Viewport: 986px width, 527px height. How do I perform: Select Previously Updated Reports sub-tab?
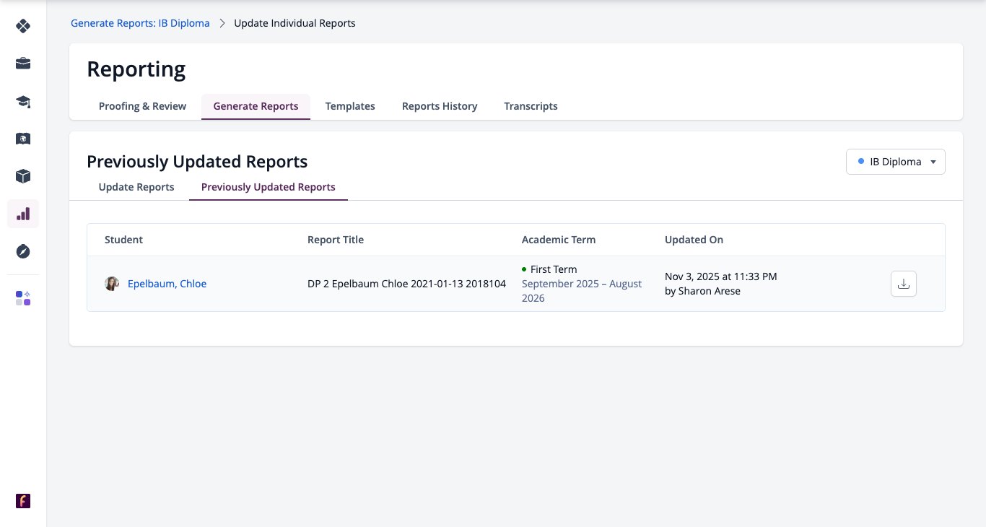[269, 187]
